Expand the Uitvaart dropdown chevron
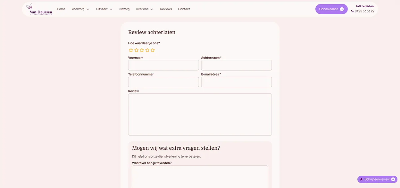 tap(111, 9)
